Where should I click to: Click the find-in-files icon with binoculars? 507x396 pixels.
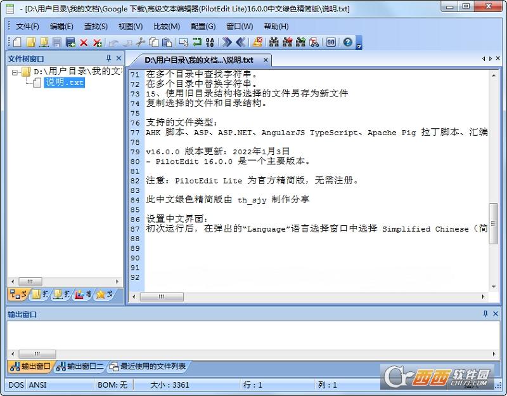coord(314,43)
